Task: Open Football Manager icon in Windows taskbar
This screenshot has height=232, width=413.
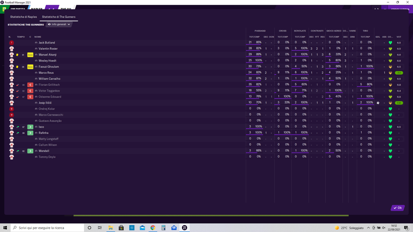Action: coord(185,227)
